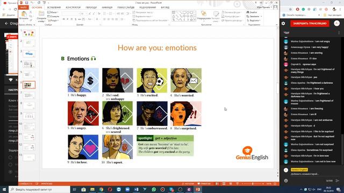Expand the Макет layout dropdown
The height and width of the screenshot is (193, 344).
[x=53, y=12]
